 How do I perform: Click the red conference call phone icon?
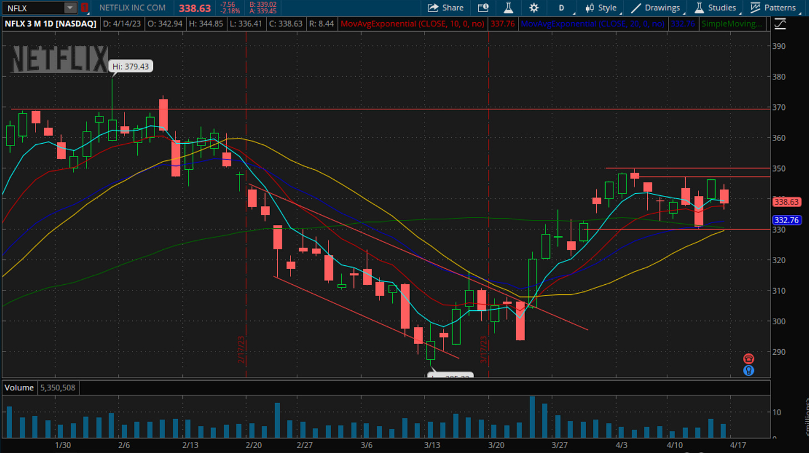pyautogui.click(x=748, y=359)
